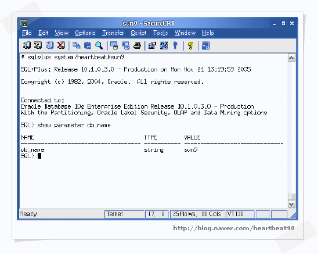
Task: Open the Tools menu
Action: tap(160, 33)
